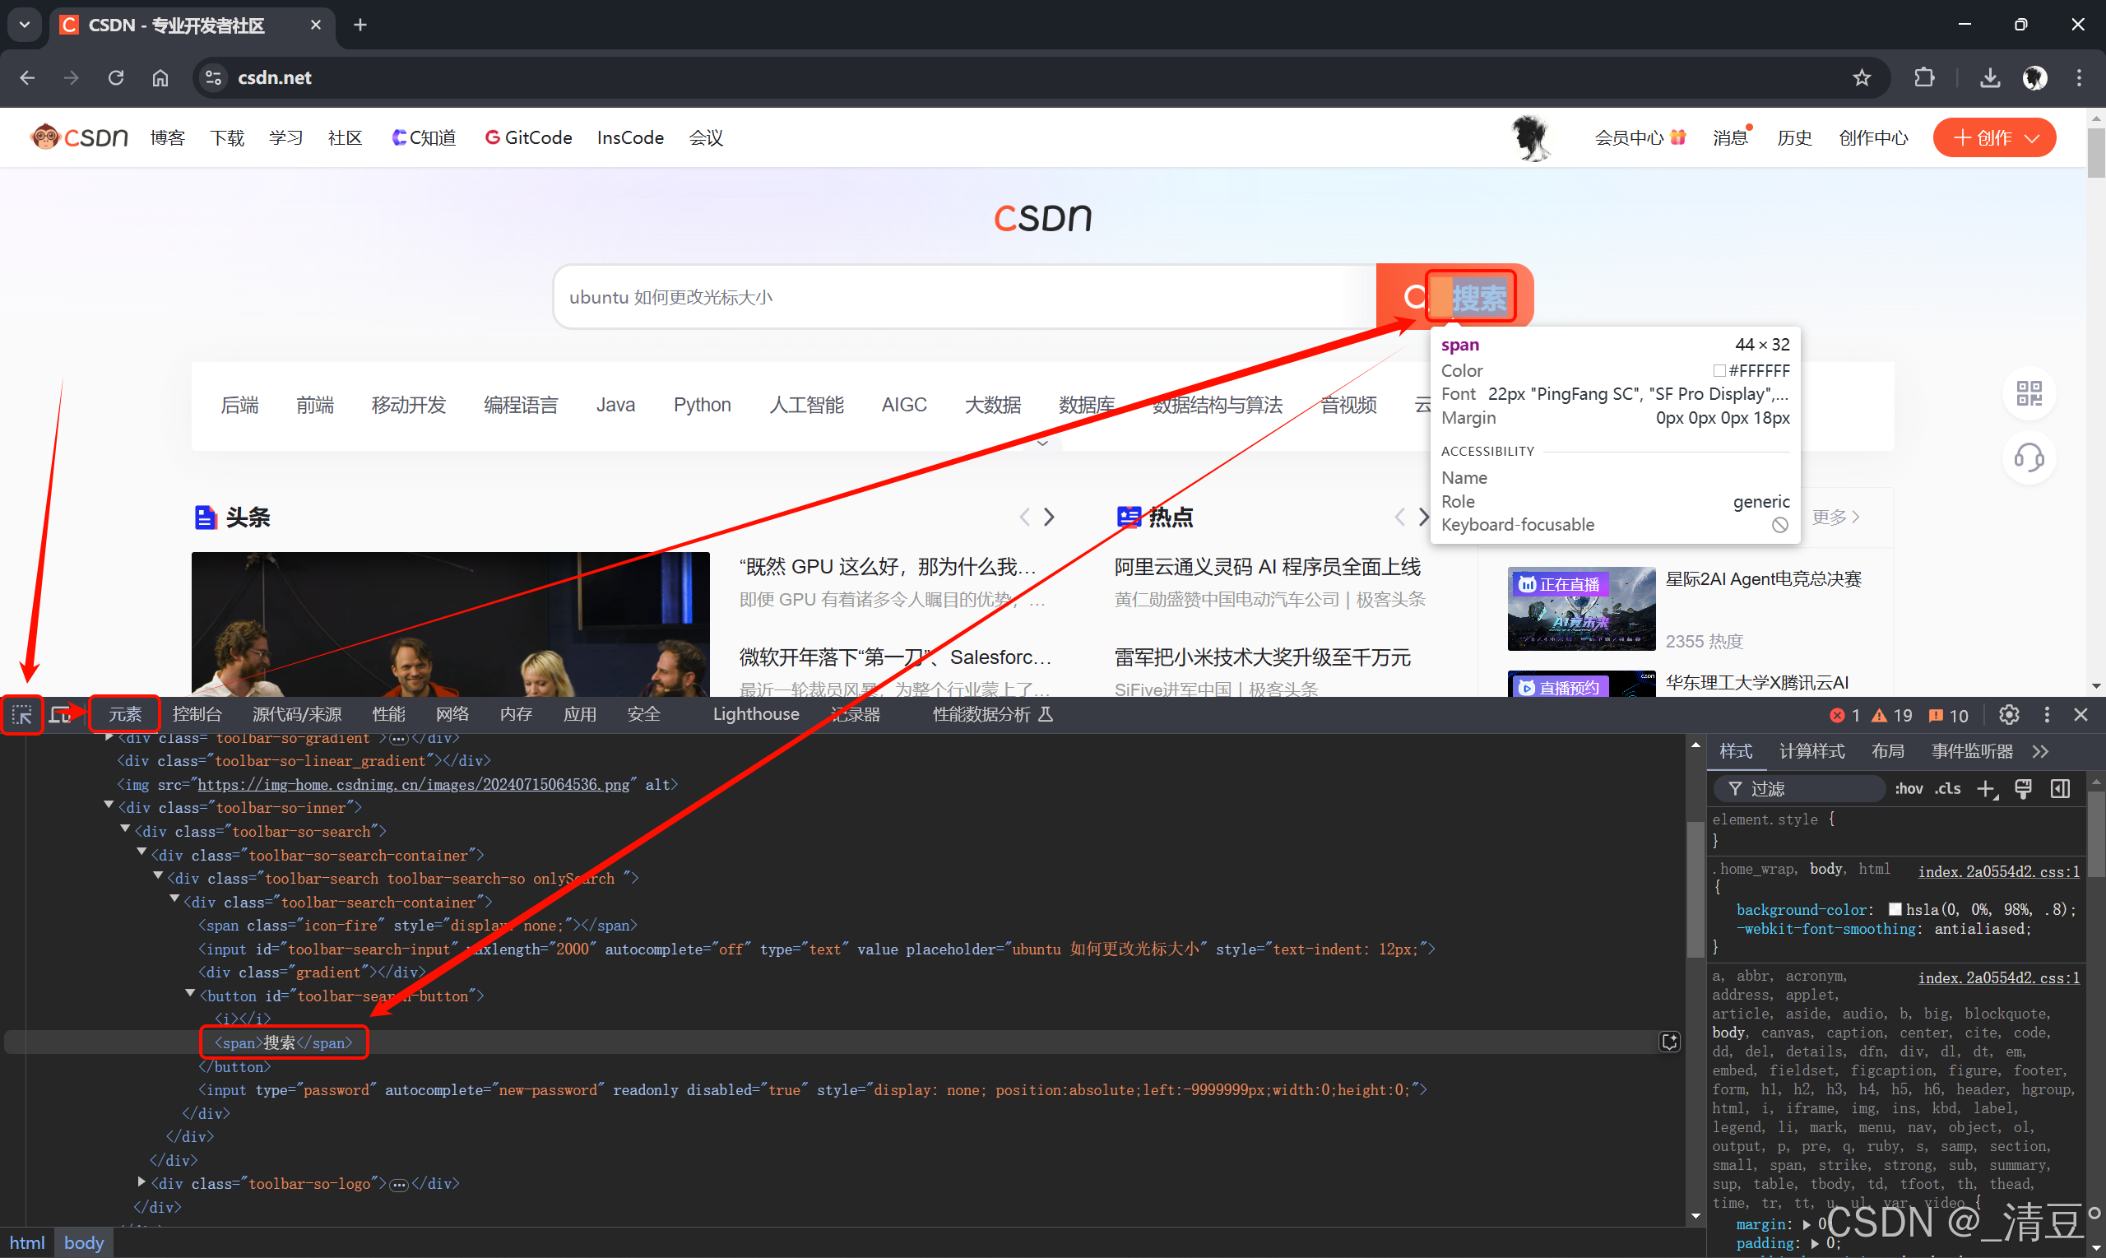Close the CSDN browser tab
Screen dimensions: 2106x1258
point(316,26)
